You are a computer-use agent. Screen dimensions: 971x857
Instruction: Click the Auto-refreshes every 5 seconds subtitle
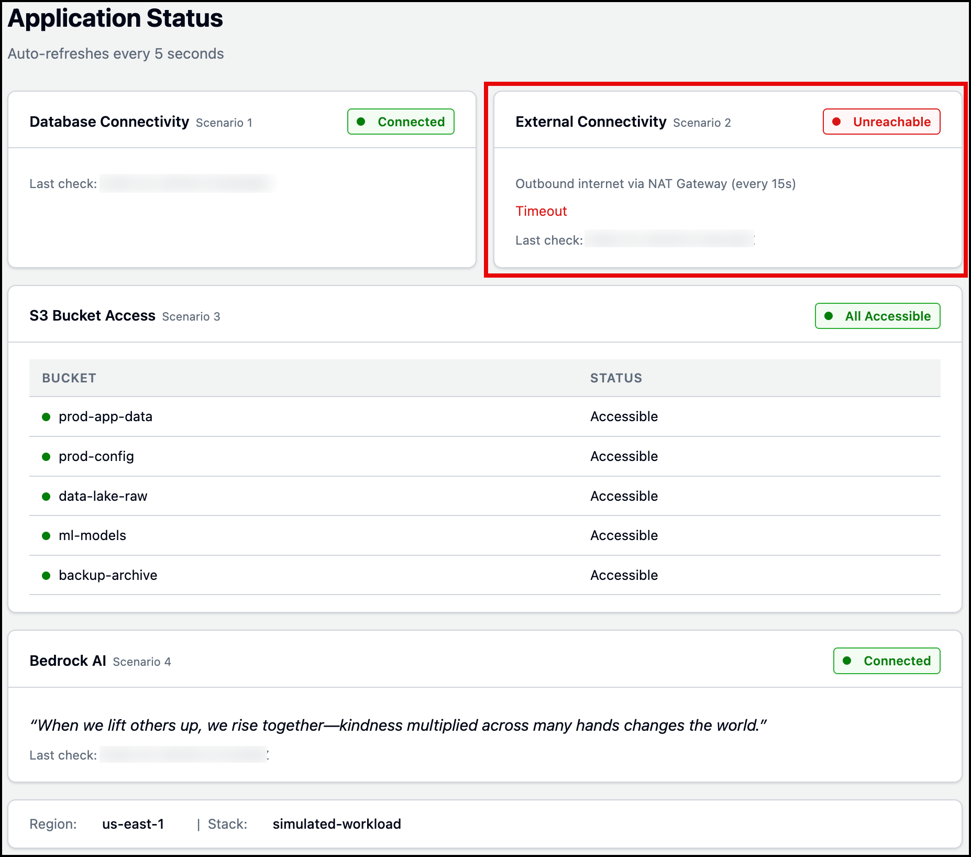pyautogui.click(x=116, y=53)
